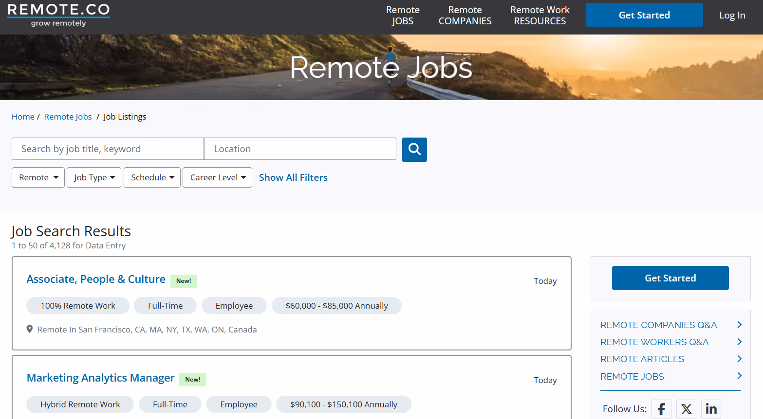Open the X (Twitter) follow icon
Viewport: 763px width, 419px height.
point(686,409)
